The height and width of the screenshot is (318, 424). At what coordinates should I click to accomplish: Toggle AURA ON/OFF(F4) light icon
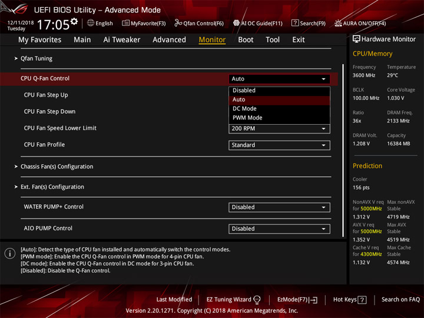pos(338,23)
